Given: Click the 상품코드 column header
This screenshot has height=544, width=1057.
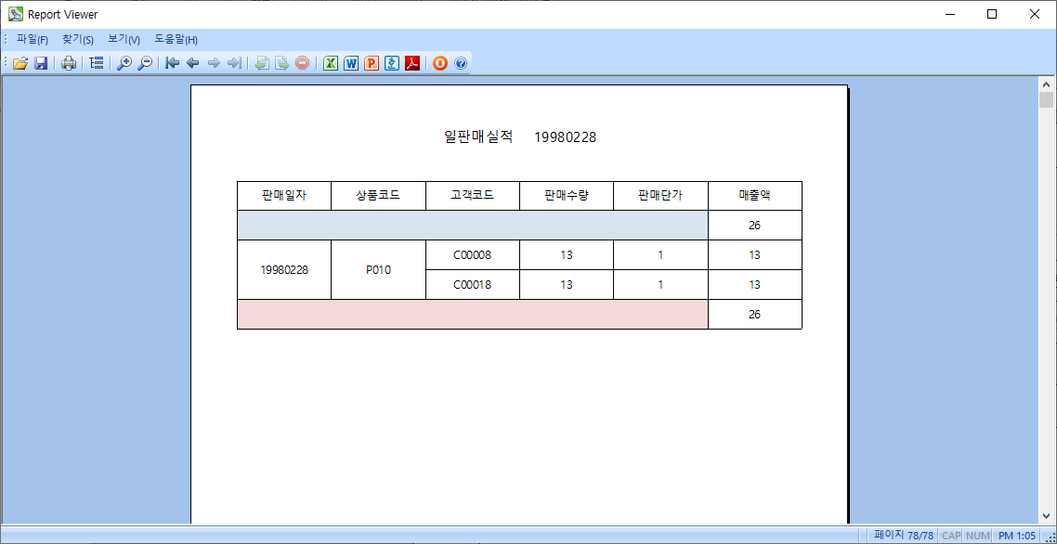Looking at the screenshot, I should tap(378, 196).
